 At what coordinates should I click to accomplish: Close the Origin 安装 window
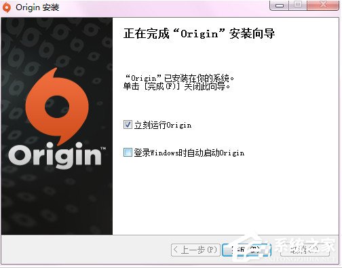pos(323,5)
